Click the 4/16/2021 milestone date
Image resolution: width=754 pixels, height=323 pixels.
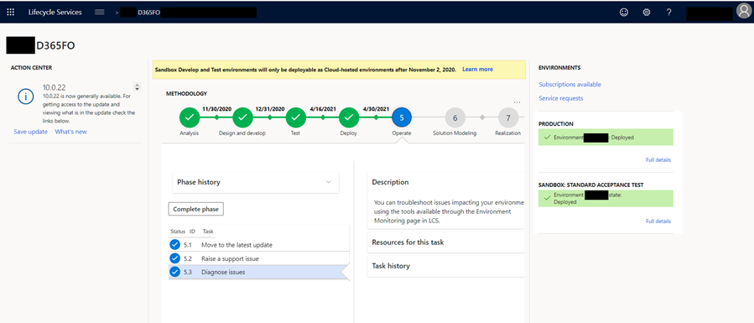point(323,108)
